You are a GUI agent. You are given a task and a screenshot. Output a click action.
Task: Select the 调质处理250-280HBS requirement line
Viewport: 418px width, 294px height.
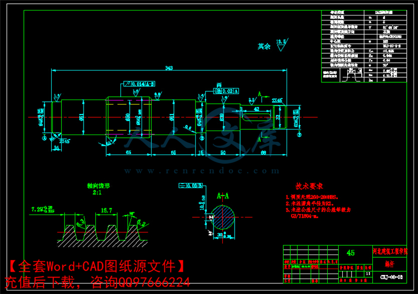click(312, 197)
